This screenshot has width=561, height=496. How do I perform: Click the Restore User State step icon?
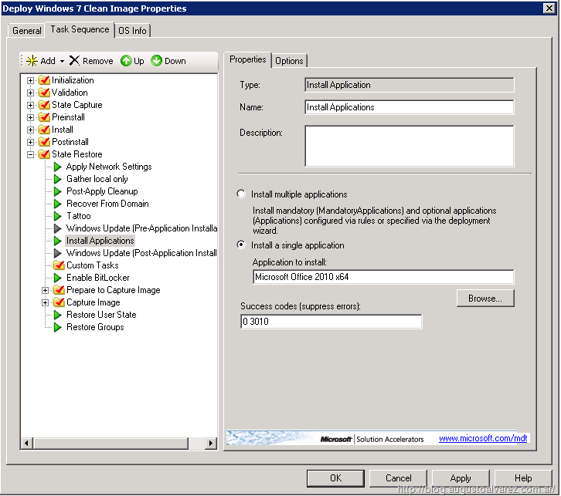(x=58, y=315)
